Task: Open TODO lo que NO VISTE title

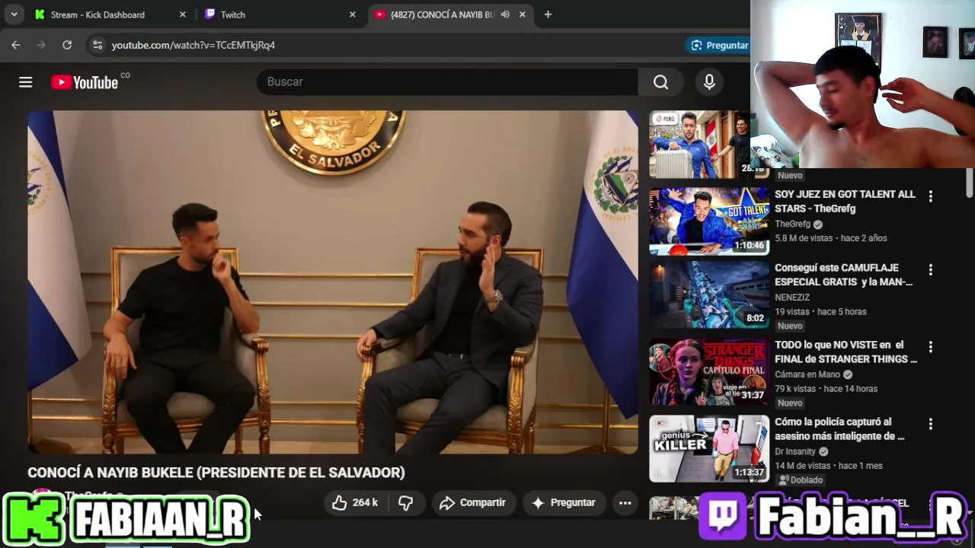Action: (846, 352)
